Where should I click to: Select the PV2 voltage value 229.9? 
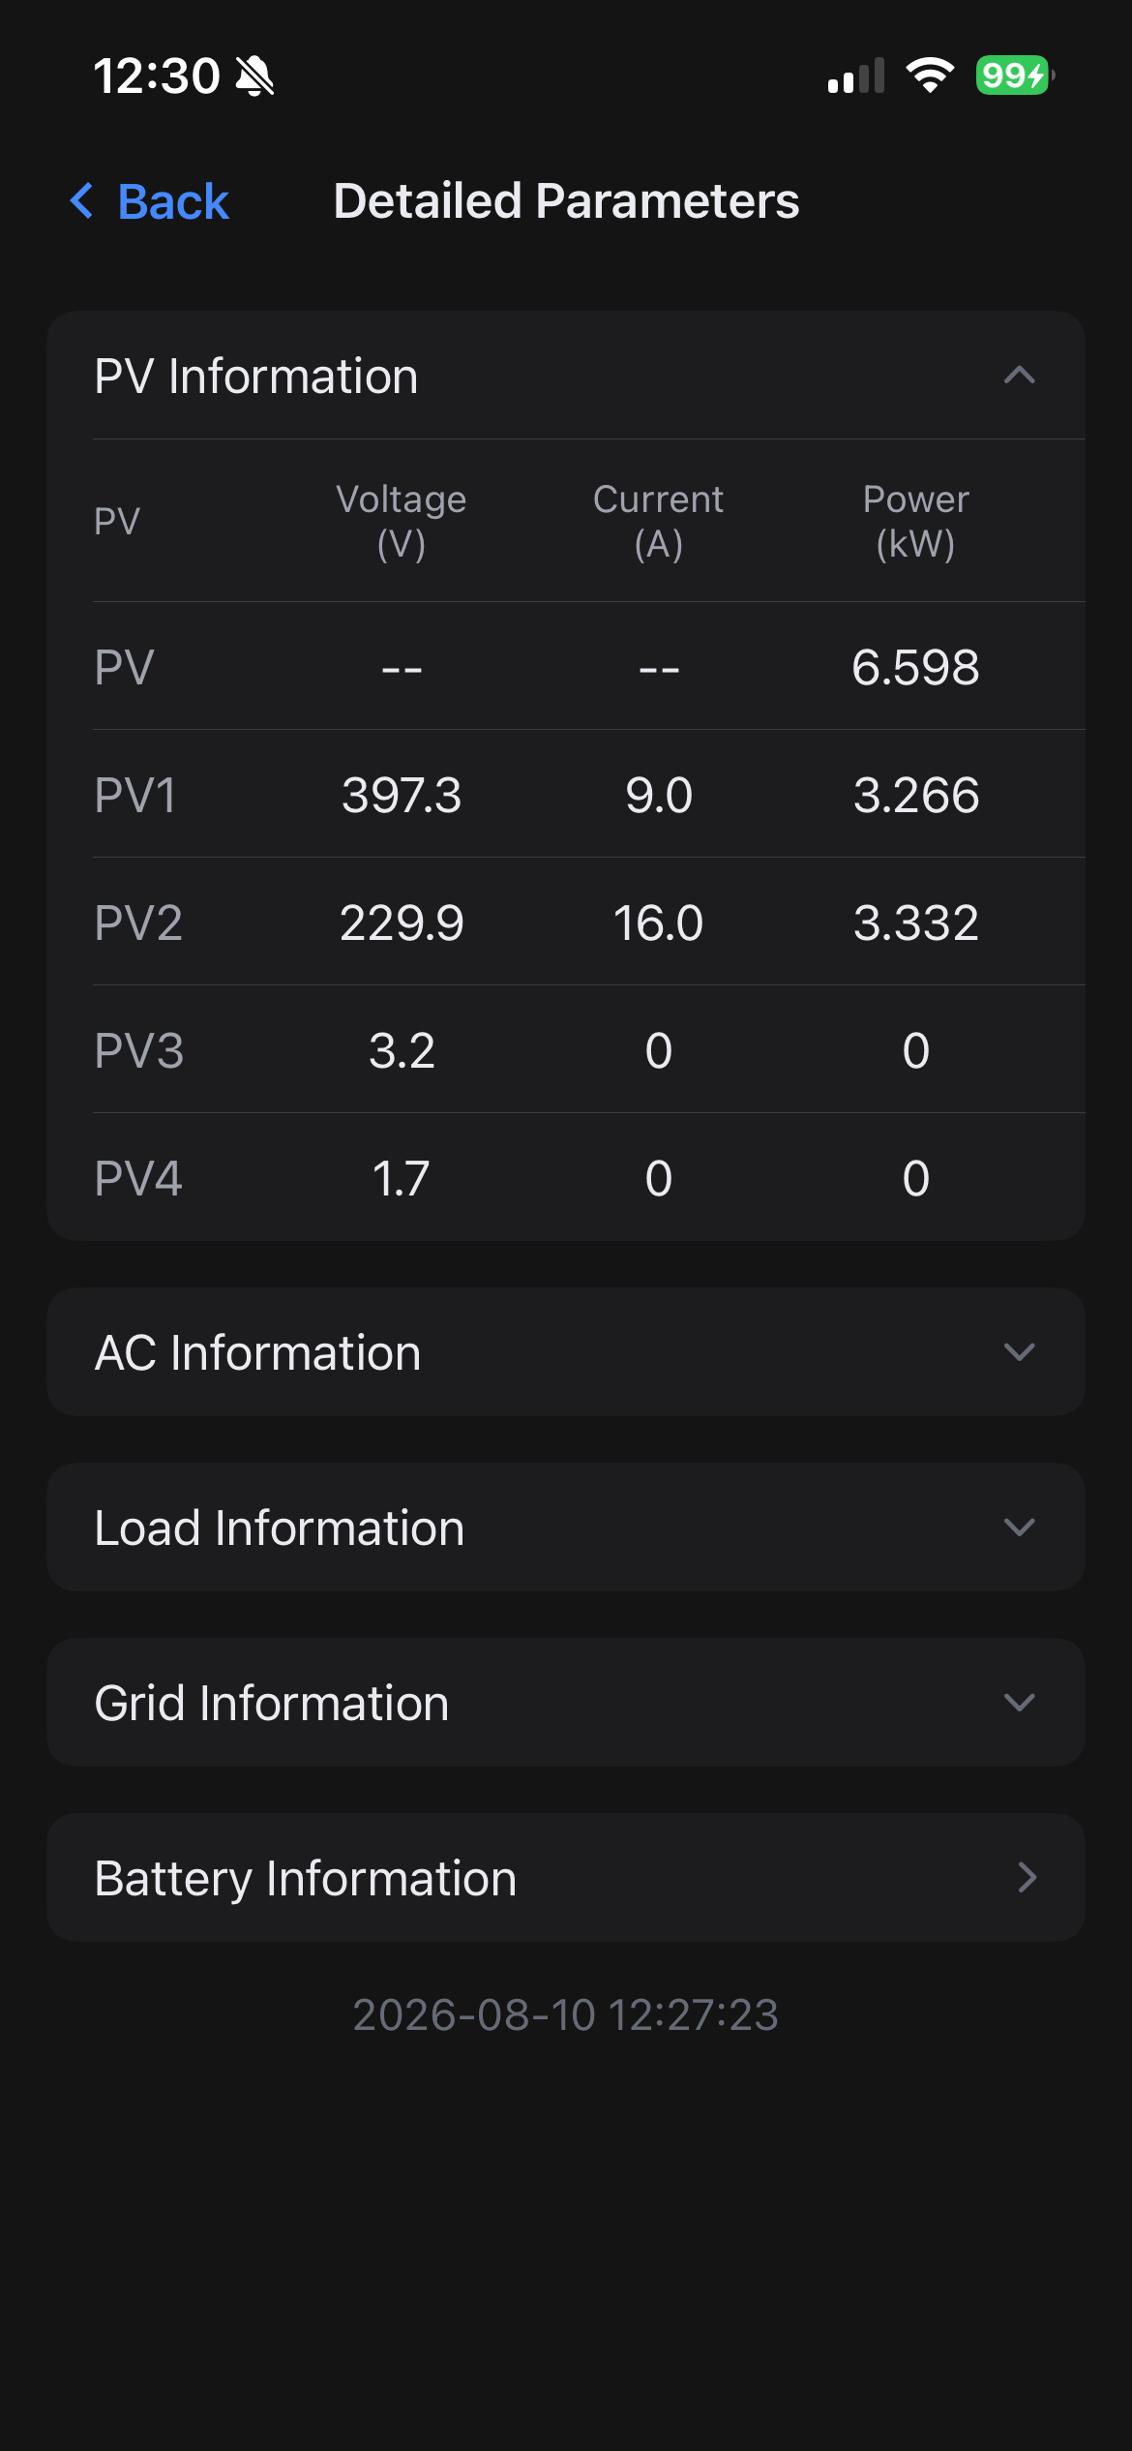click(x=402, y=923)
